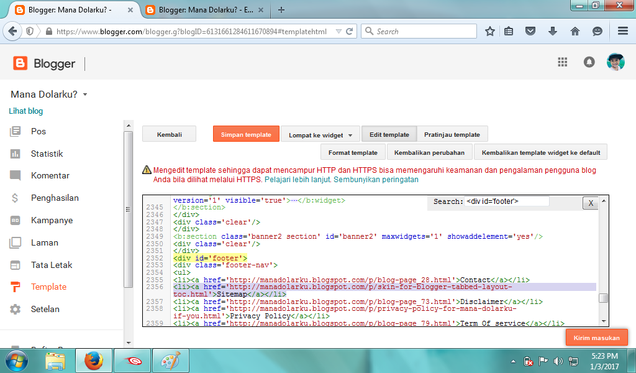Open the account profile avatar
Screen dimensions: 636x373
click(616, 62)
